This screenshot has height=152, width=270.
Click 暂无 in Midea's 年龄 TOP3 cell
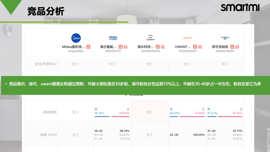[76, 135]
